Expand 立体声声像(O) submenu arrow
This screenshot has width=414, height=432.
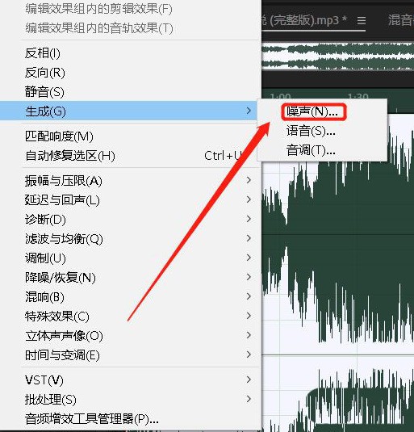tap(249, 335)
